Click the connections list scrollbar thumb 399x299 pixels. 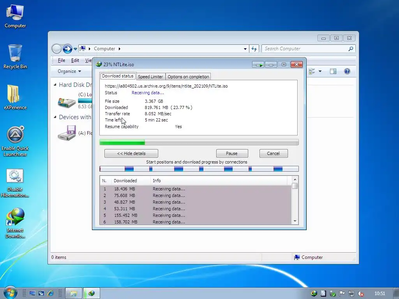295,186
